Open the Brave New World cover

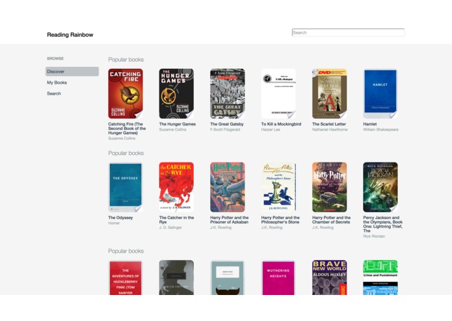pos(330,277)
